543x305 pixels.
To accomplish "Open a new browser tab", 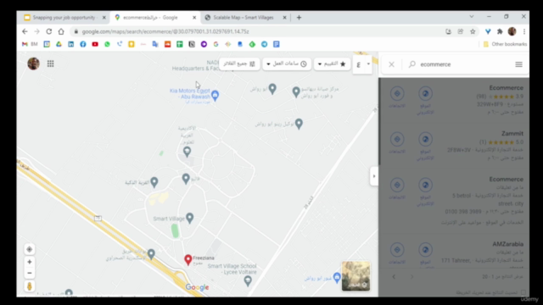I will (299, 18).
